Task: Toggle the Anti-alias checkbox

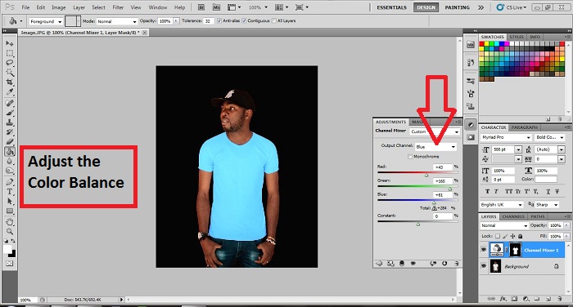Action: coord(219,20)
